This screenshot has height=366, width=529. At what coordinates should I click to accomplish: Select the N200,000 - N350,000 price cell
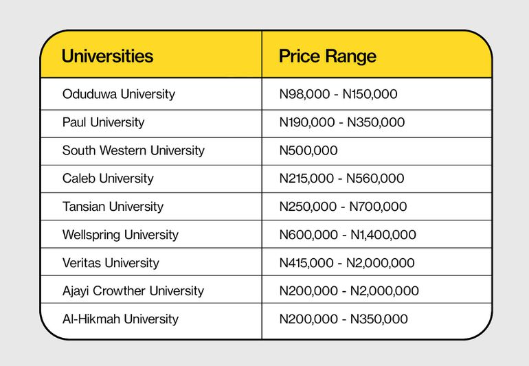[344, 319]
